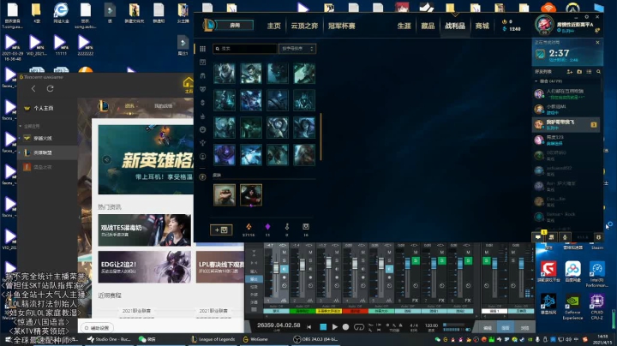Click the new folder icon in friends panel

[579, 72]
